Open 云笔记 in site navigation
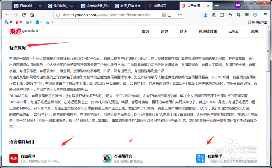 234,31
